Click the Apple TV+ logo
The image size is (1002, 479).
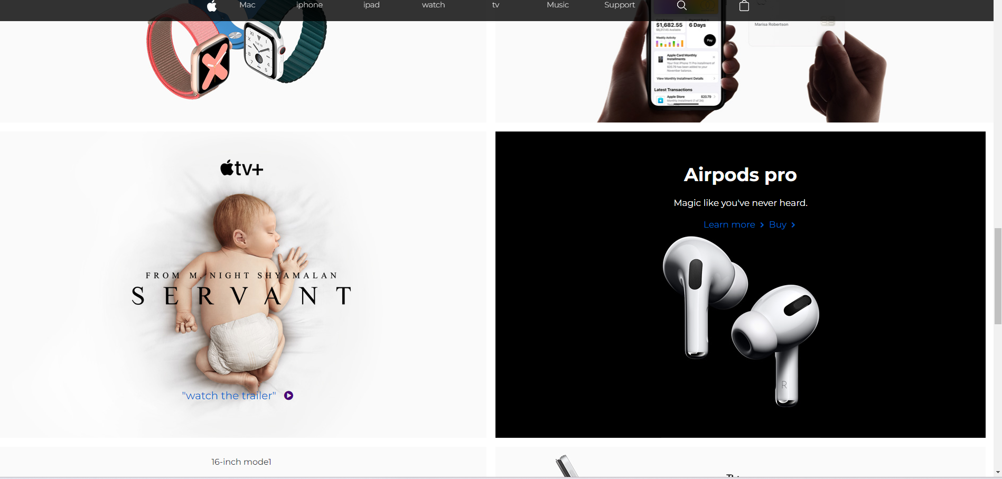pyautogui.click(x=242, y=168)
